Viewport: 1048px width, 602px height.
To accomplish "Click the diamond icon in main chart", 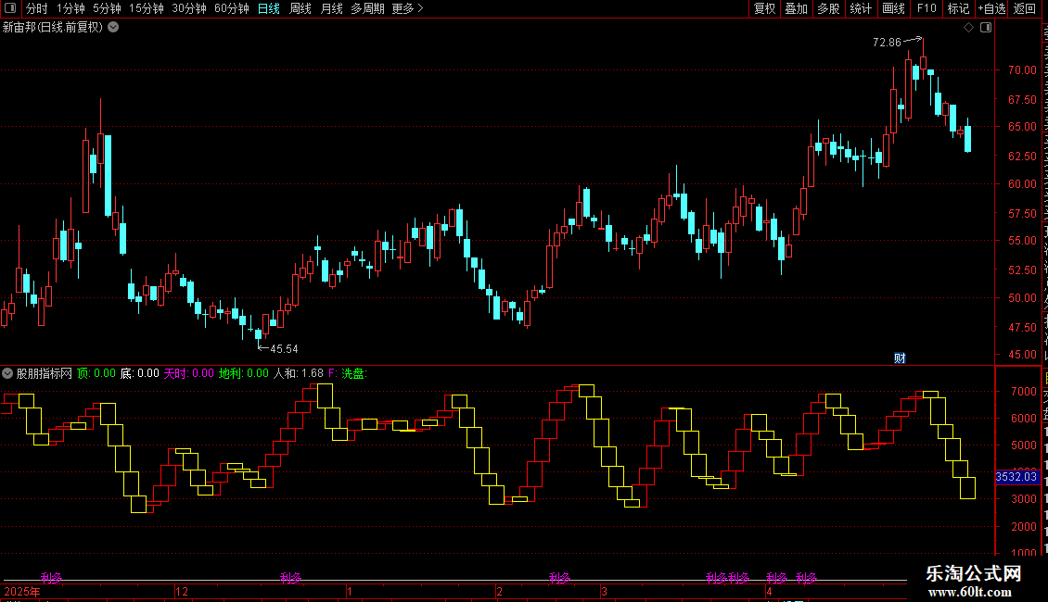I will (x=968, y=28).
